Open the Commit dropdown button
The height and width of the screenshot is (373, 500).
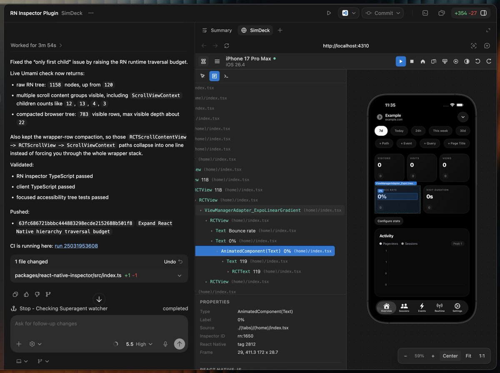382,13
